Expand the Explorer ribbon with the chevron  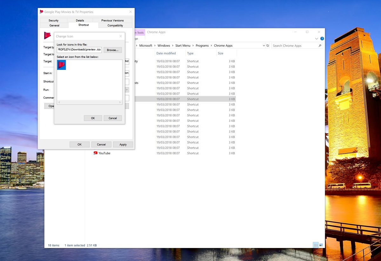(316, 38)
